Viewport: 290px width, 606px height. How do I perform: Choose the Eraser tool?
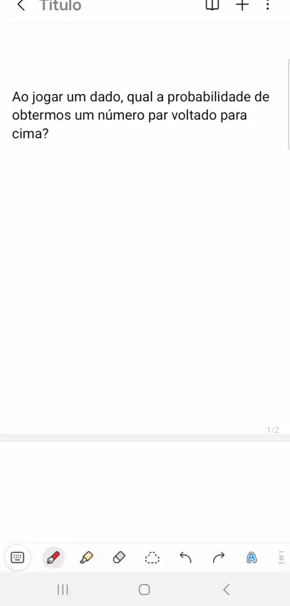pyautogui.click(x=119, y=558)
